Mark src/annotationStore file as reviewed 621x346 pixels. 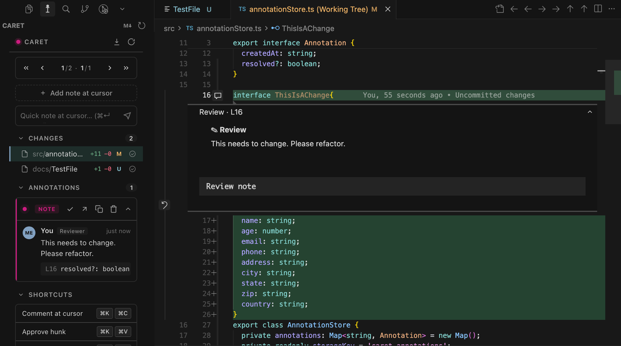tap(133, 154)
